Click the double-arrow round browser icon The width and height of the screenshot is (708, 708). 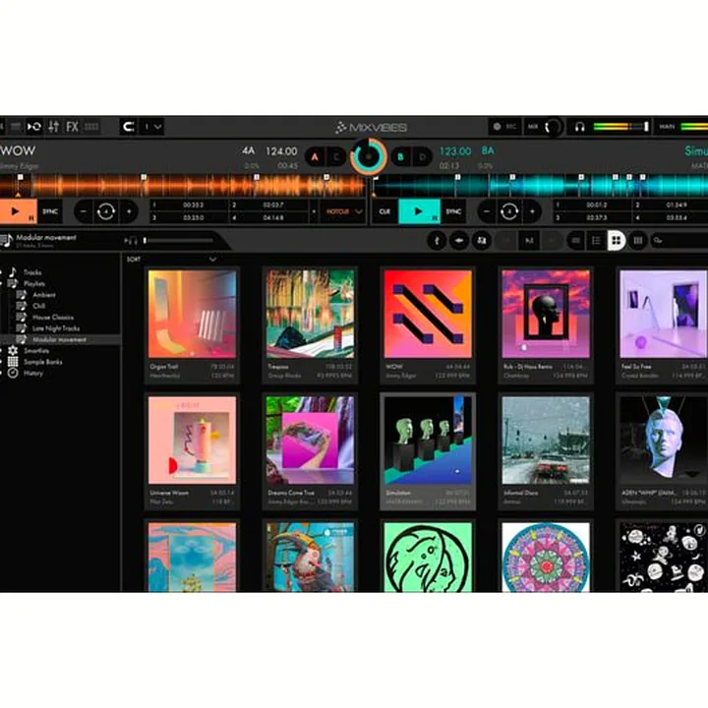(x=459, y=241)
